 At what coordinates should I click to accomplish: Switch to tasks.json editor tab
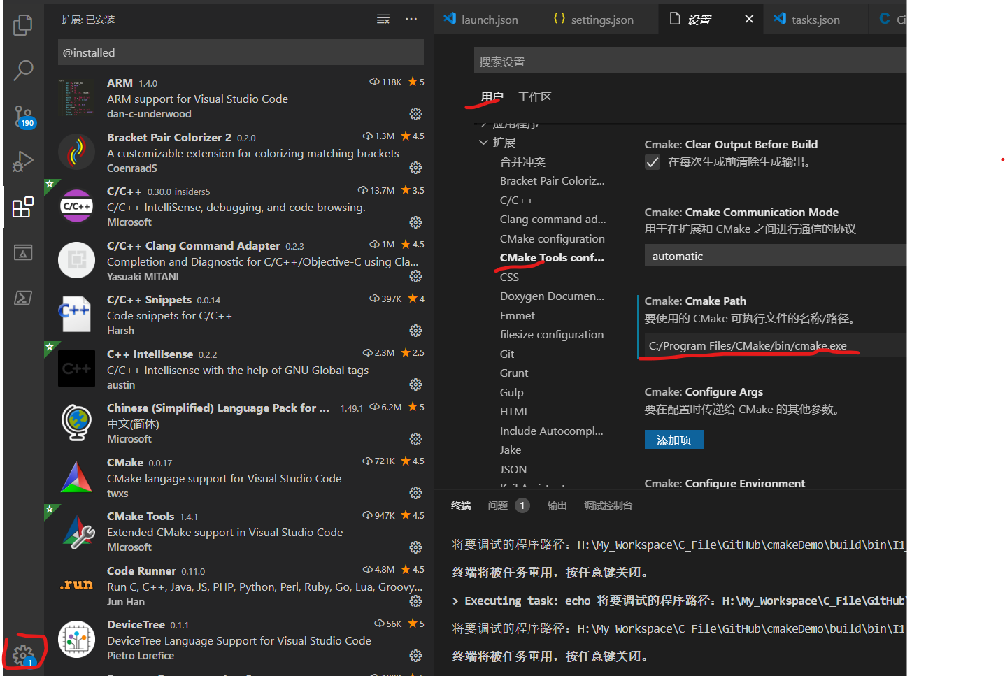[815, 20]
